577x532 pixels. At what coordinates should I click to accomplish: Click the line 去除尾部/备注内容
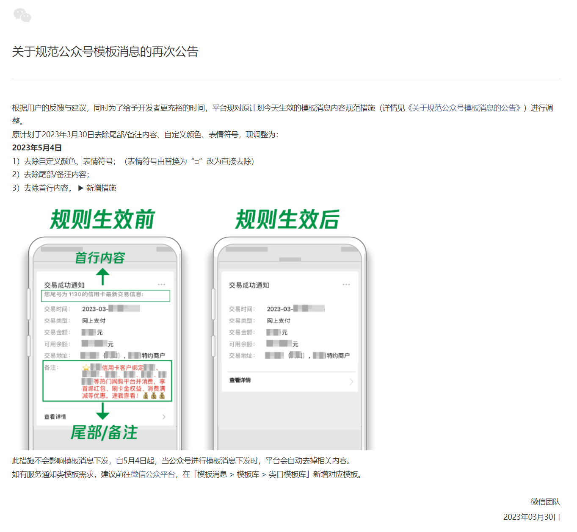pyautogui.click(x=51, y=175)
